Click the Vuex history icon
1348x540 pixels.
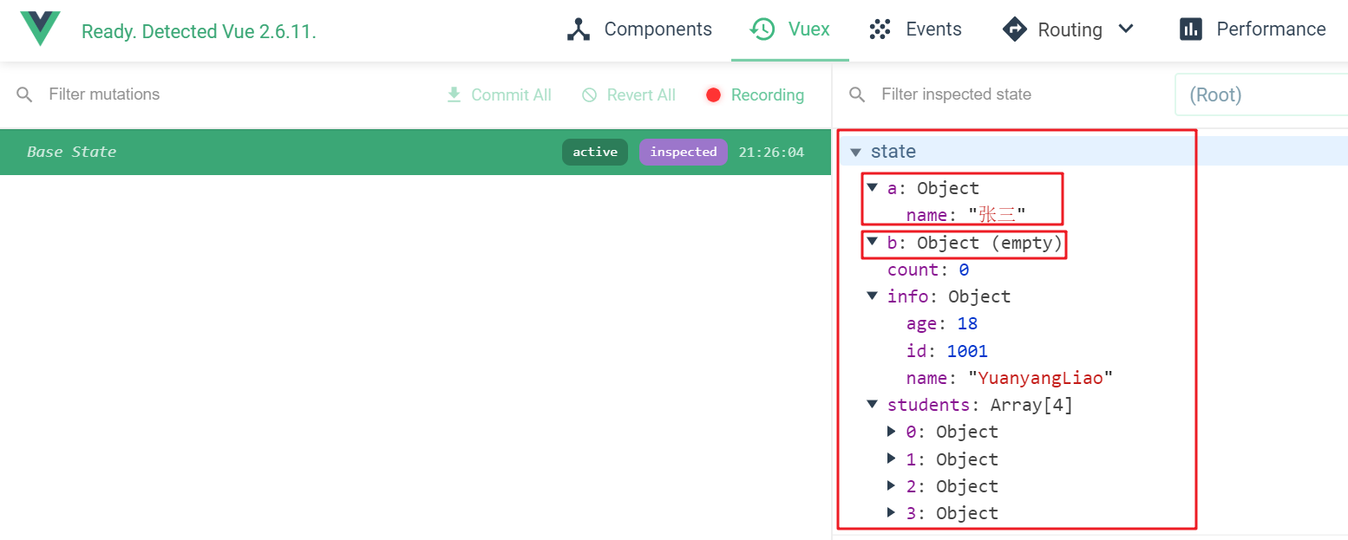click(762, 29)
